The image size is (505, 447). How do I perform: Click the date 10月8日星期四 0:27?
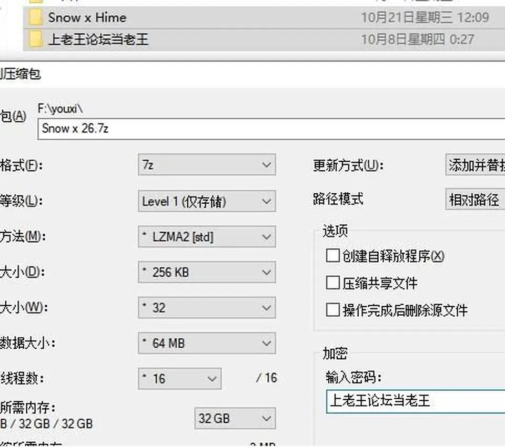coord(417,39)
